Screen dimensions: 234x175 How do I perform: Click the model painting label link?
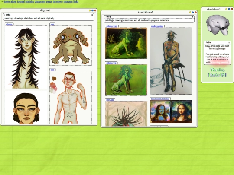[157, 26]
